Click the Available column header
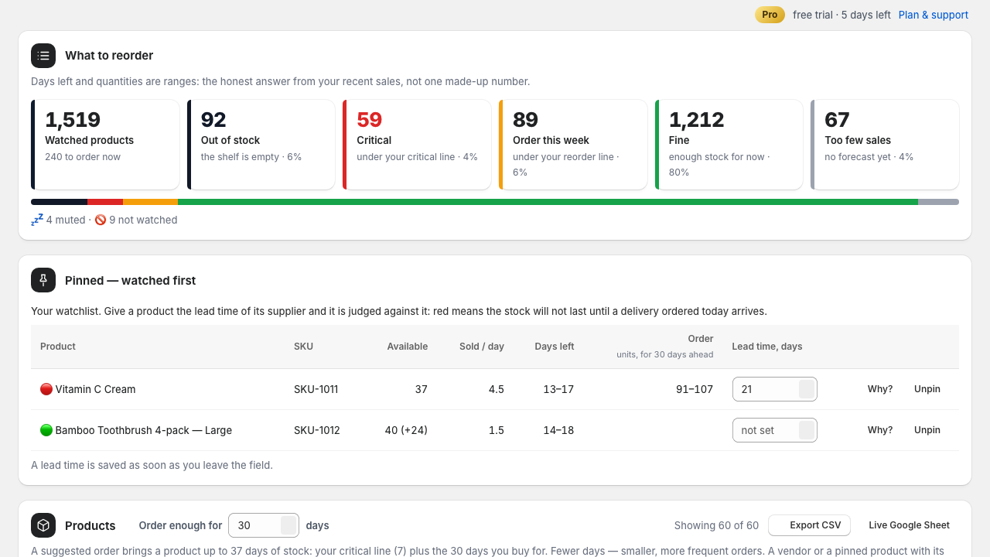The height and width of the screenshot is (557, 990). [408, 347]
